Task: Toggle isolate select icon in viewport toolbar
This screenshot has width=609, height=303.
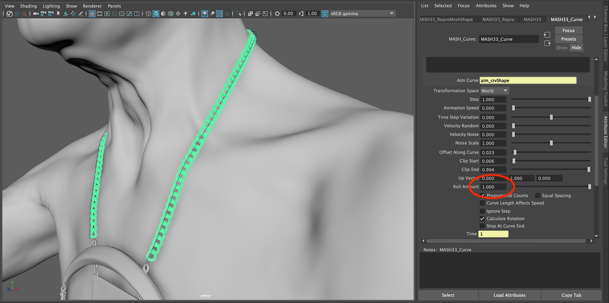Action: tap(239, 14)
